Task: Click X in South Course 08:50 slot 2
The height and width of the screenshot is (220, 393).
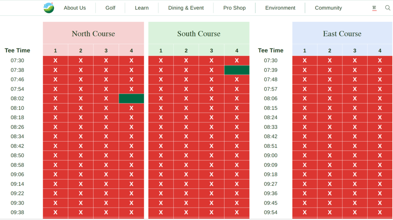Action: coord(186,155)
